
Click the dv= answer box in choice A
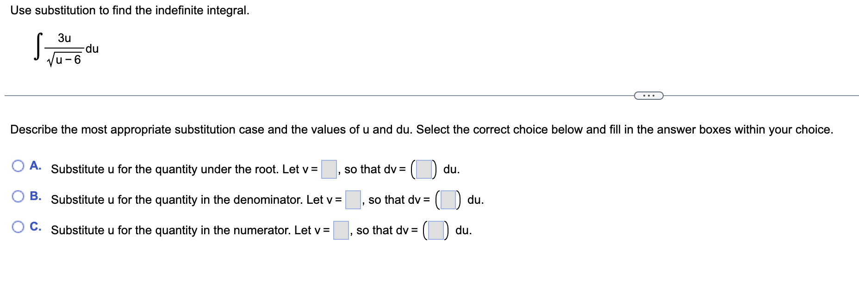point(424,169)
